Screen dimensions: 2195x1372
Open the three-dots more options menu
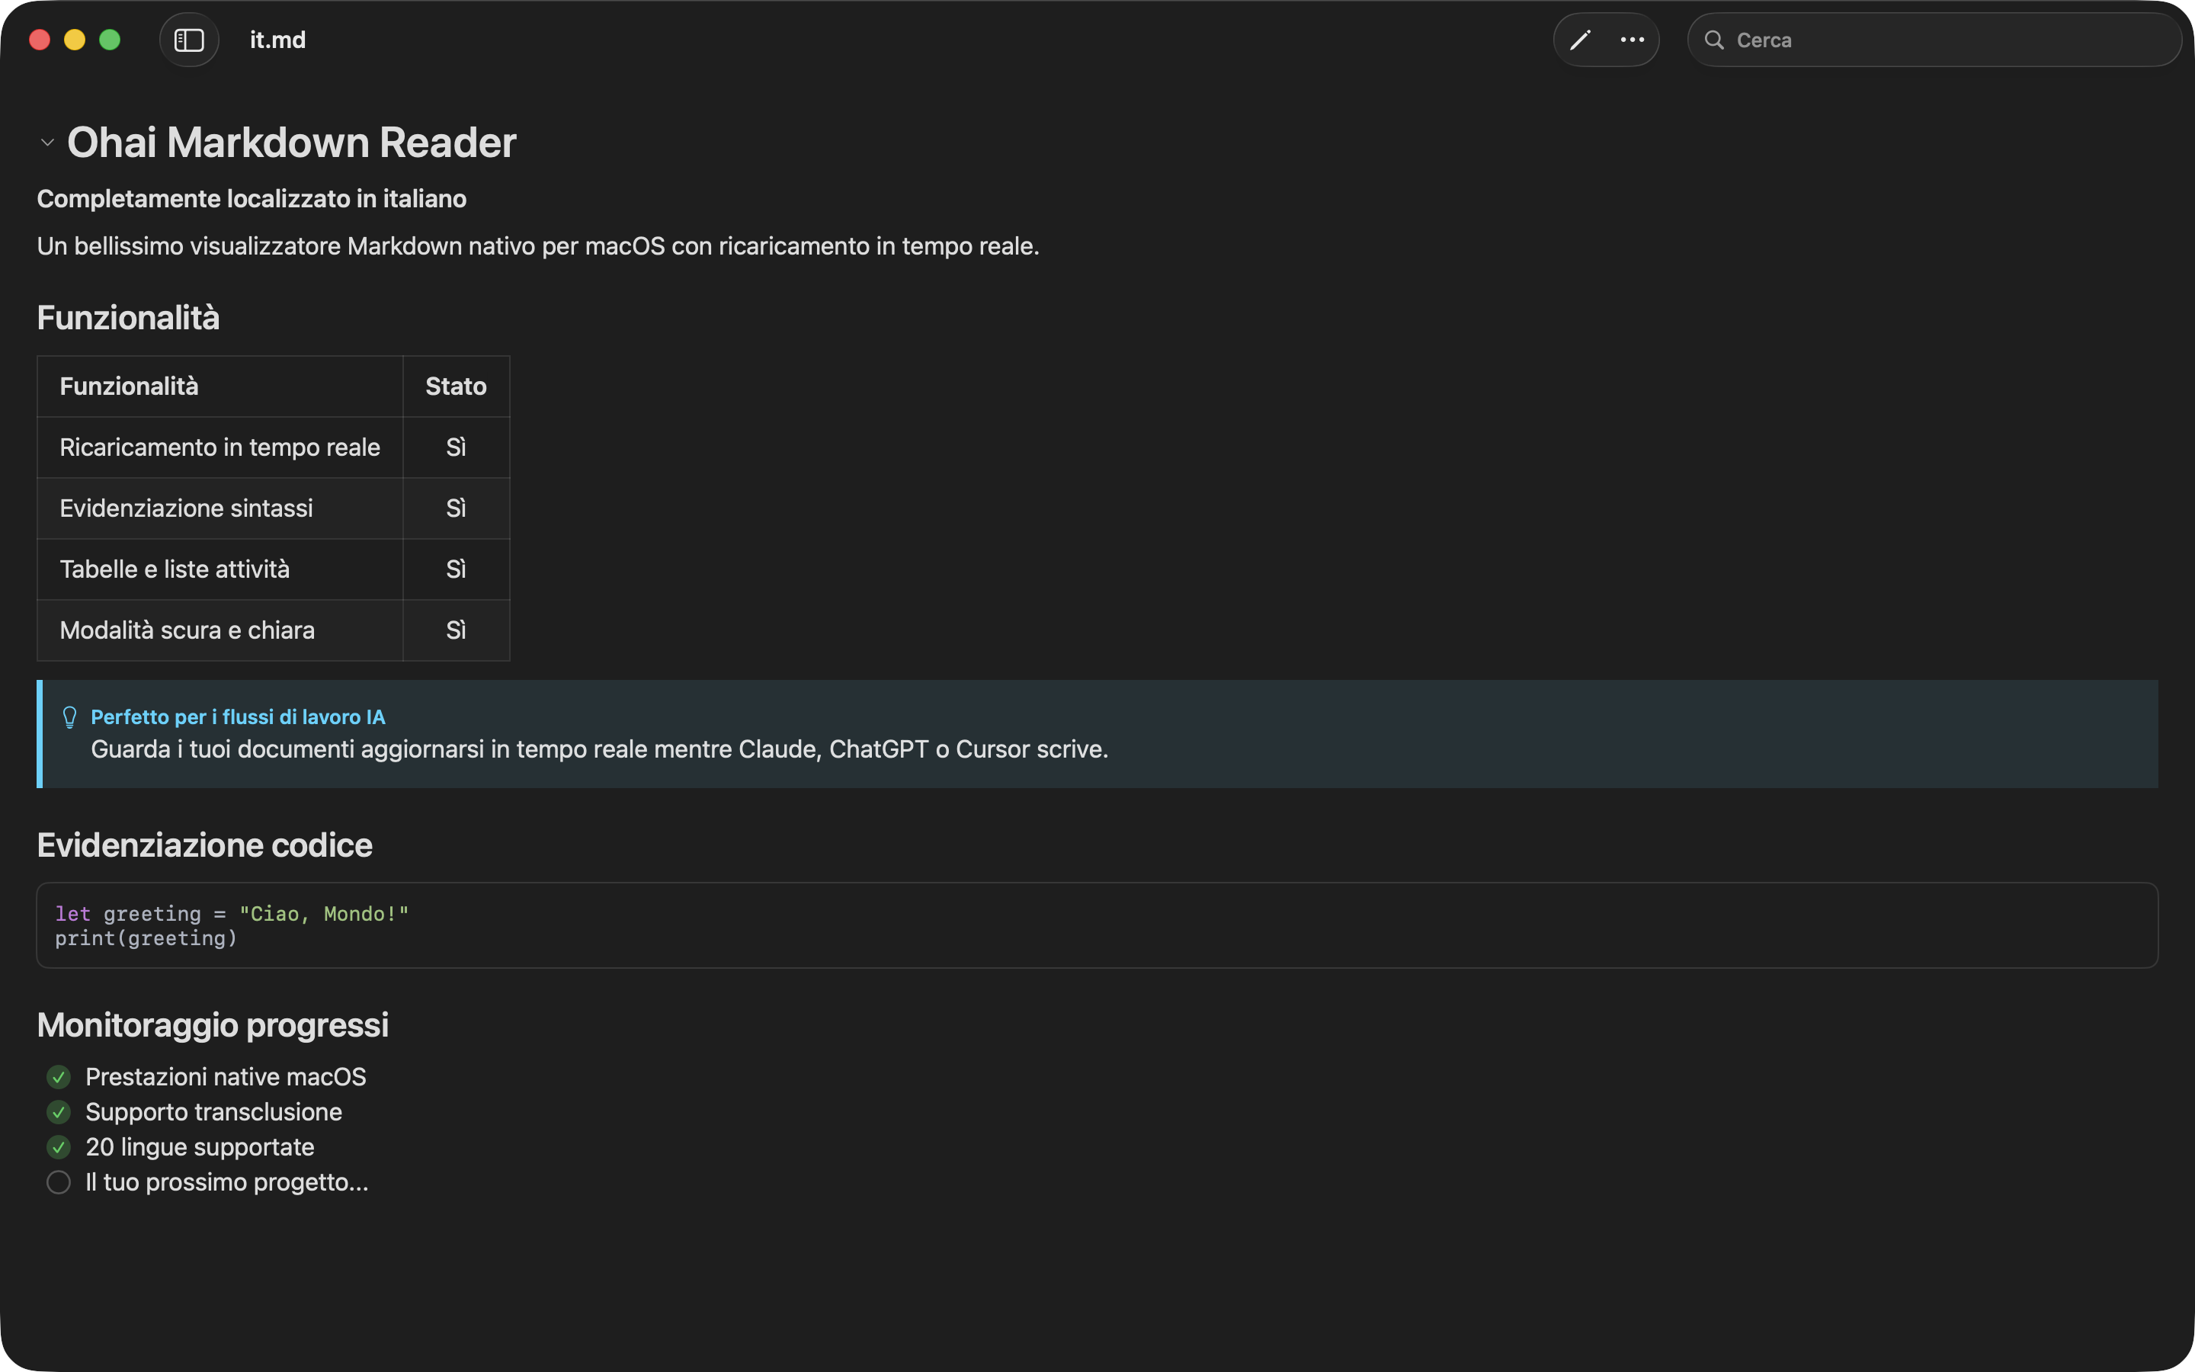point(1632,40)
